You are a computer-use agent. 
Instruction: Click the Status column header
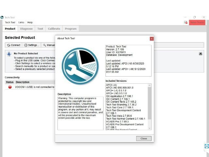pos(10,82)
